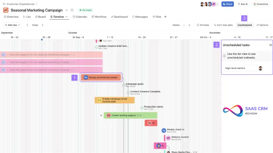
Task: Zoom in timeline with plus icon
Action: click(x=189, y=25)
